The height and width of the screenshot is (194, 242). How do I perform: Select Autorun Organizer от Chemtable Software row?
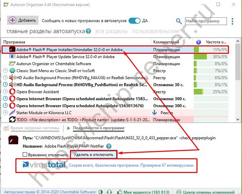115,64
